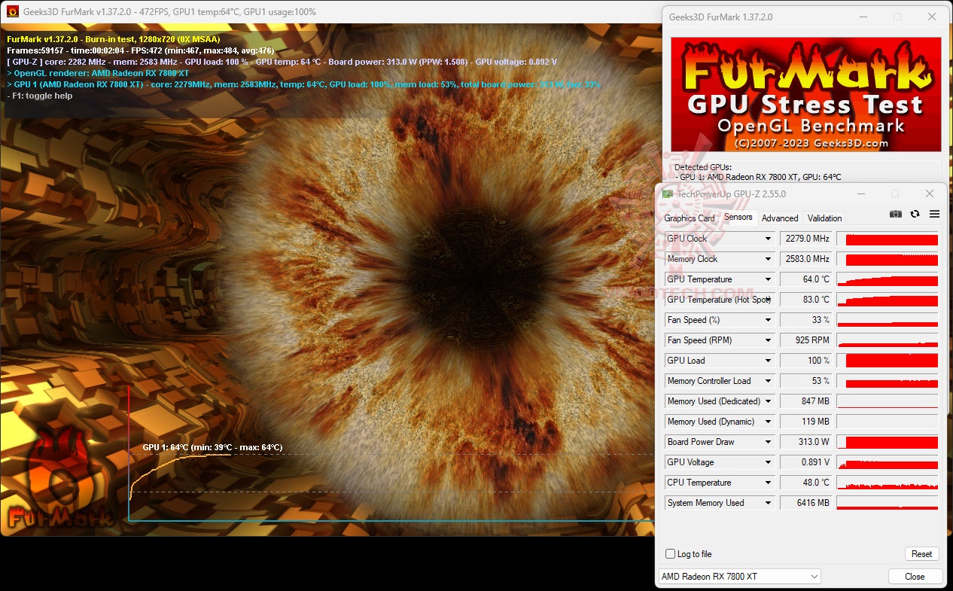
Task: Click the Close button in GPU-Z
Action: 915,576
